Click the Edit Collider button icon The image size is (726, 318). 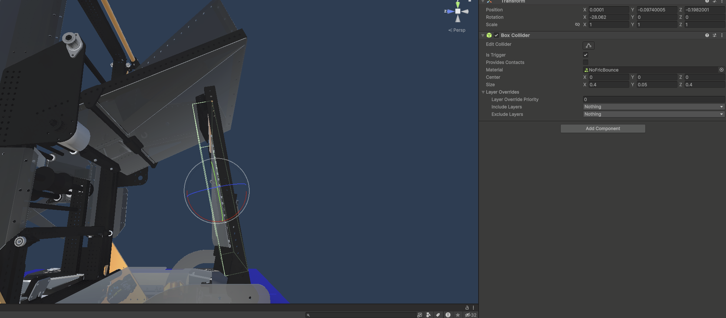click(588, 46)
